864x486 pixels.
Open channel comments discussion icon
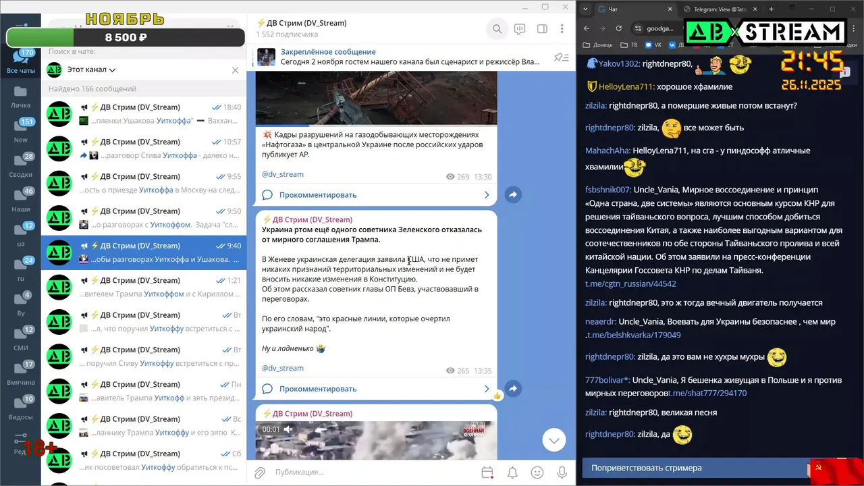point(520,29)
